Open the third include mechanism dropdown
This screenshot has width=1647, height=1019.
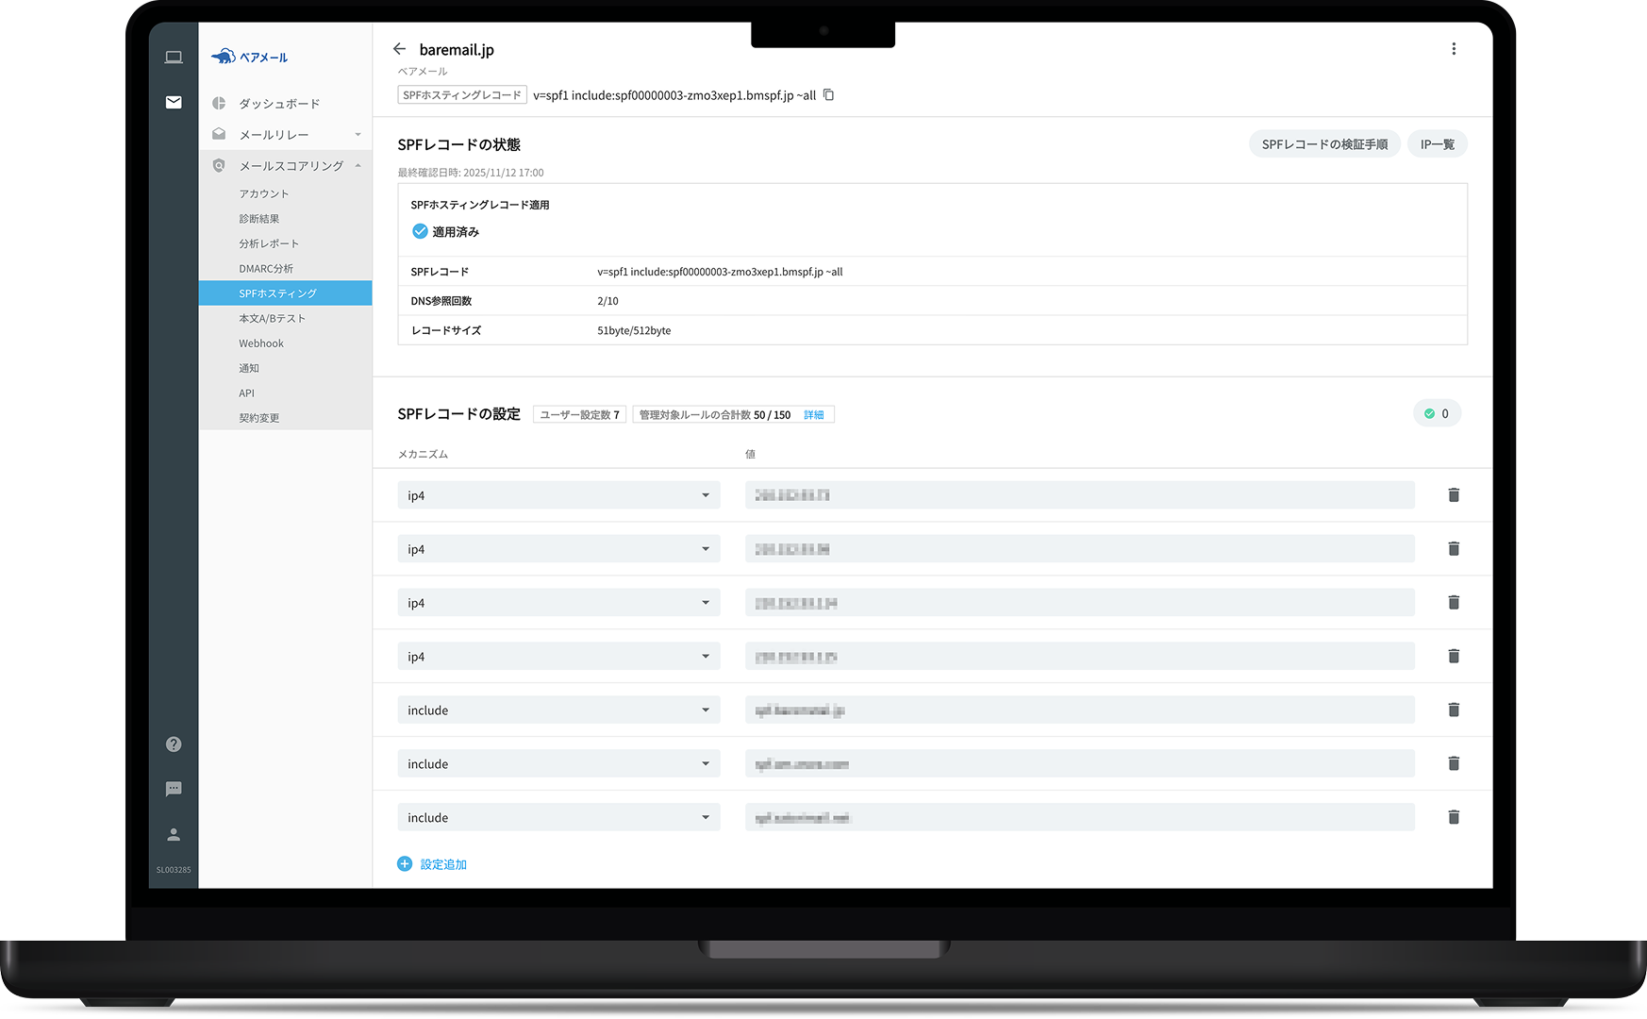tap(558, 818)
